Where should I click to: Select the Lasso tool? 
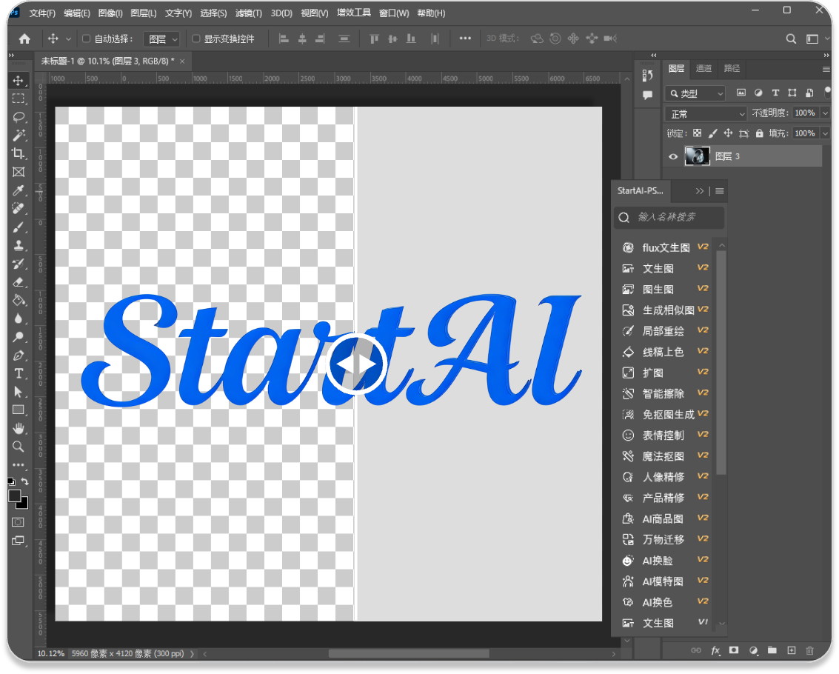point(19,117)
